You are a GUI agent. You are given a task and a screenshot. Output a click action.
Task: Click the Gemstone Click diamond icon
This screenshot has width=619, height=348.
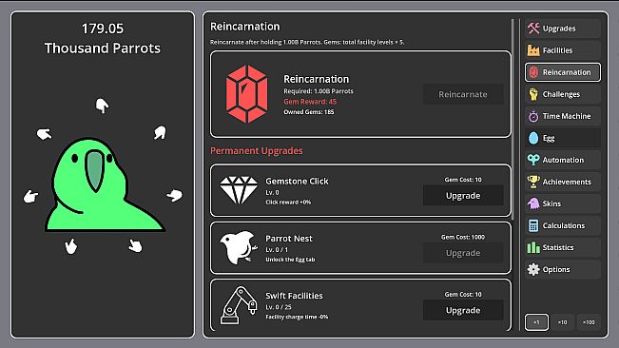239,190
